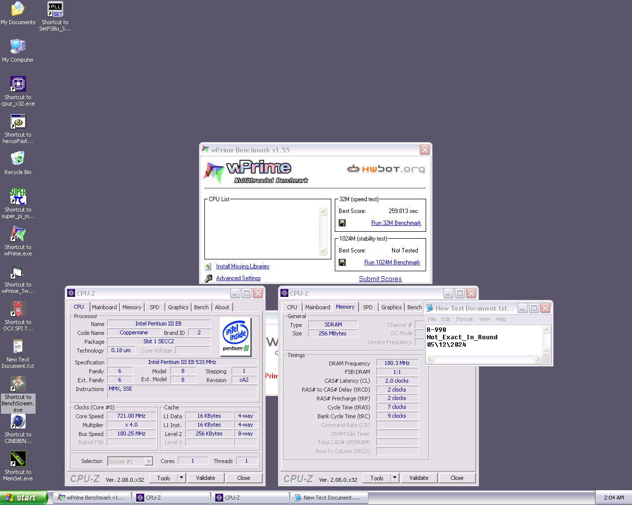Open Graphics tab in left CPU-Z
The width and height of the screenshot is (632, 505).
pyautogui.click(x=178, y=307)
